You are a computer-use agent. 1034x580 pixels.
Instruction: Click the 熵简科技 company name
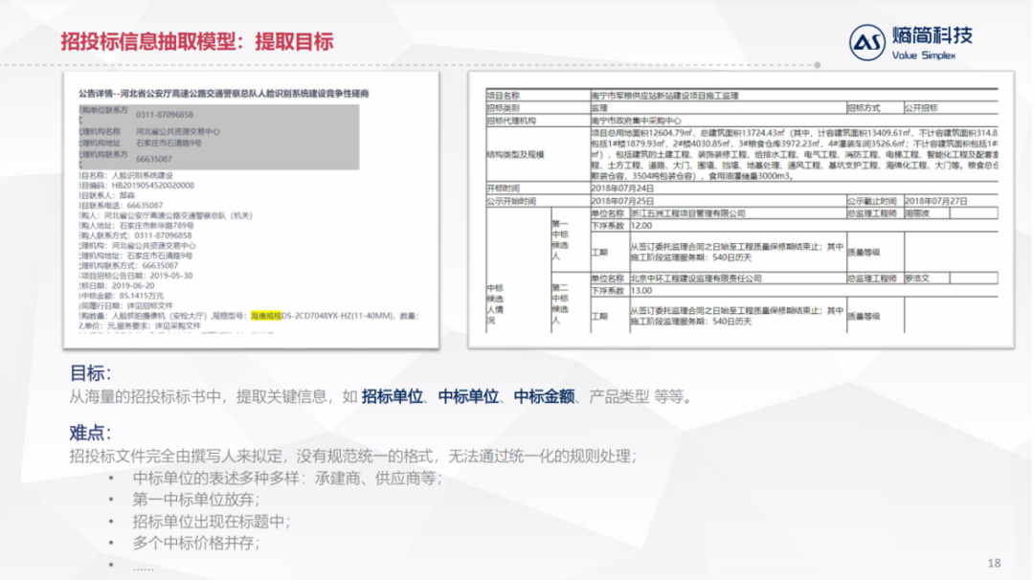(x=933, y=35)
